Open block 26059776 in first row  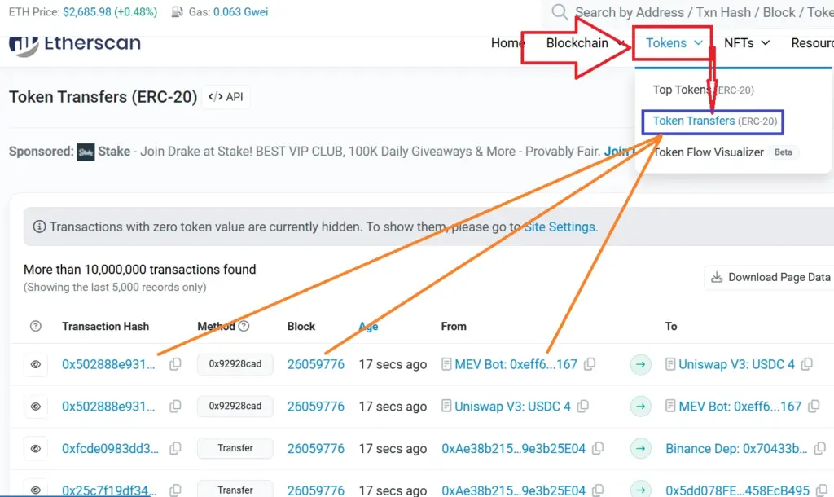click(316, 364)
